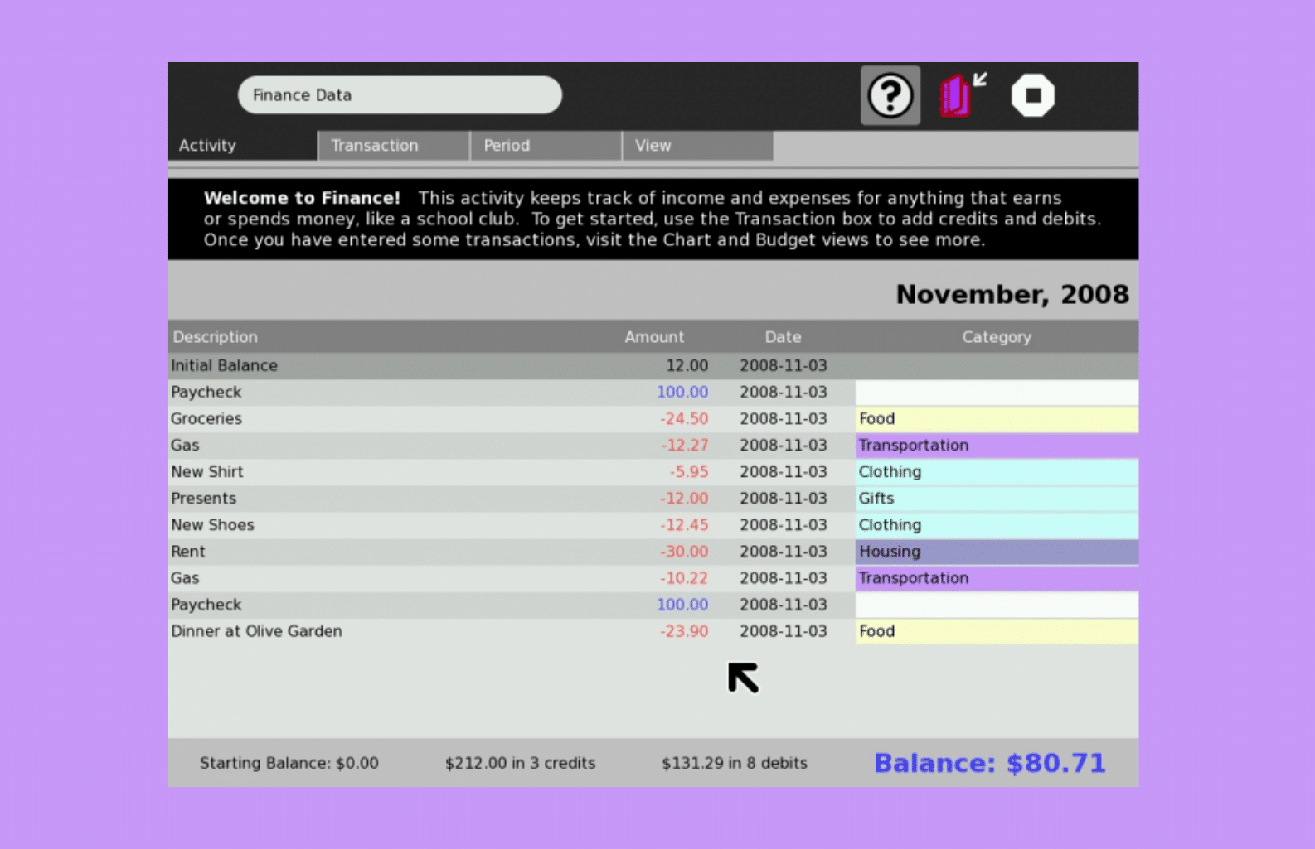The width and height of the screenshot is (1315, 849).
Task: Click the Description column header
Action: pos(216,337)
